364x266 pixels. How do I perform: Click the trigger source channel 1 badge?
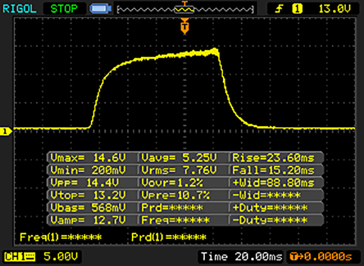tap(297, 9)
